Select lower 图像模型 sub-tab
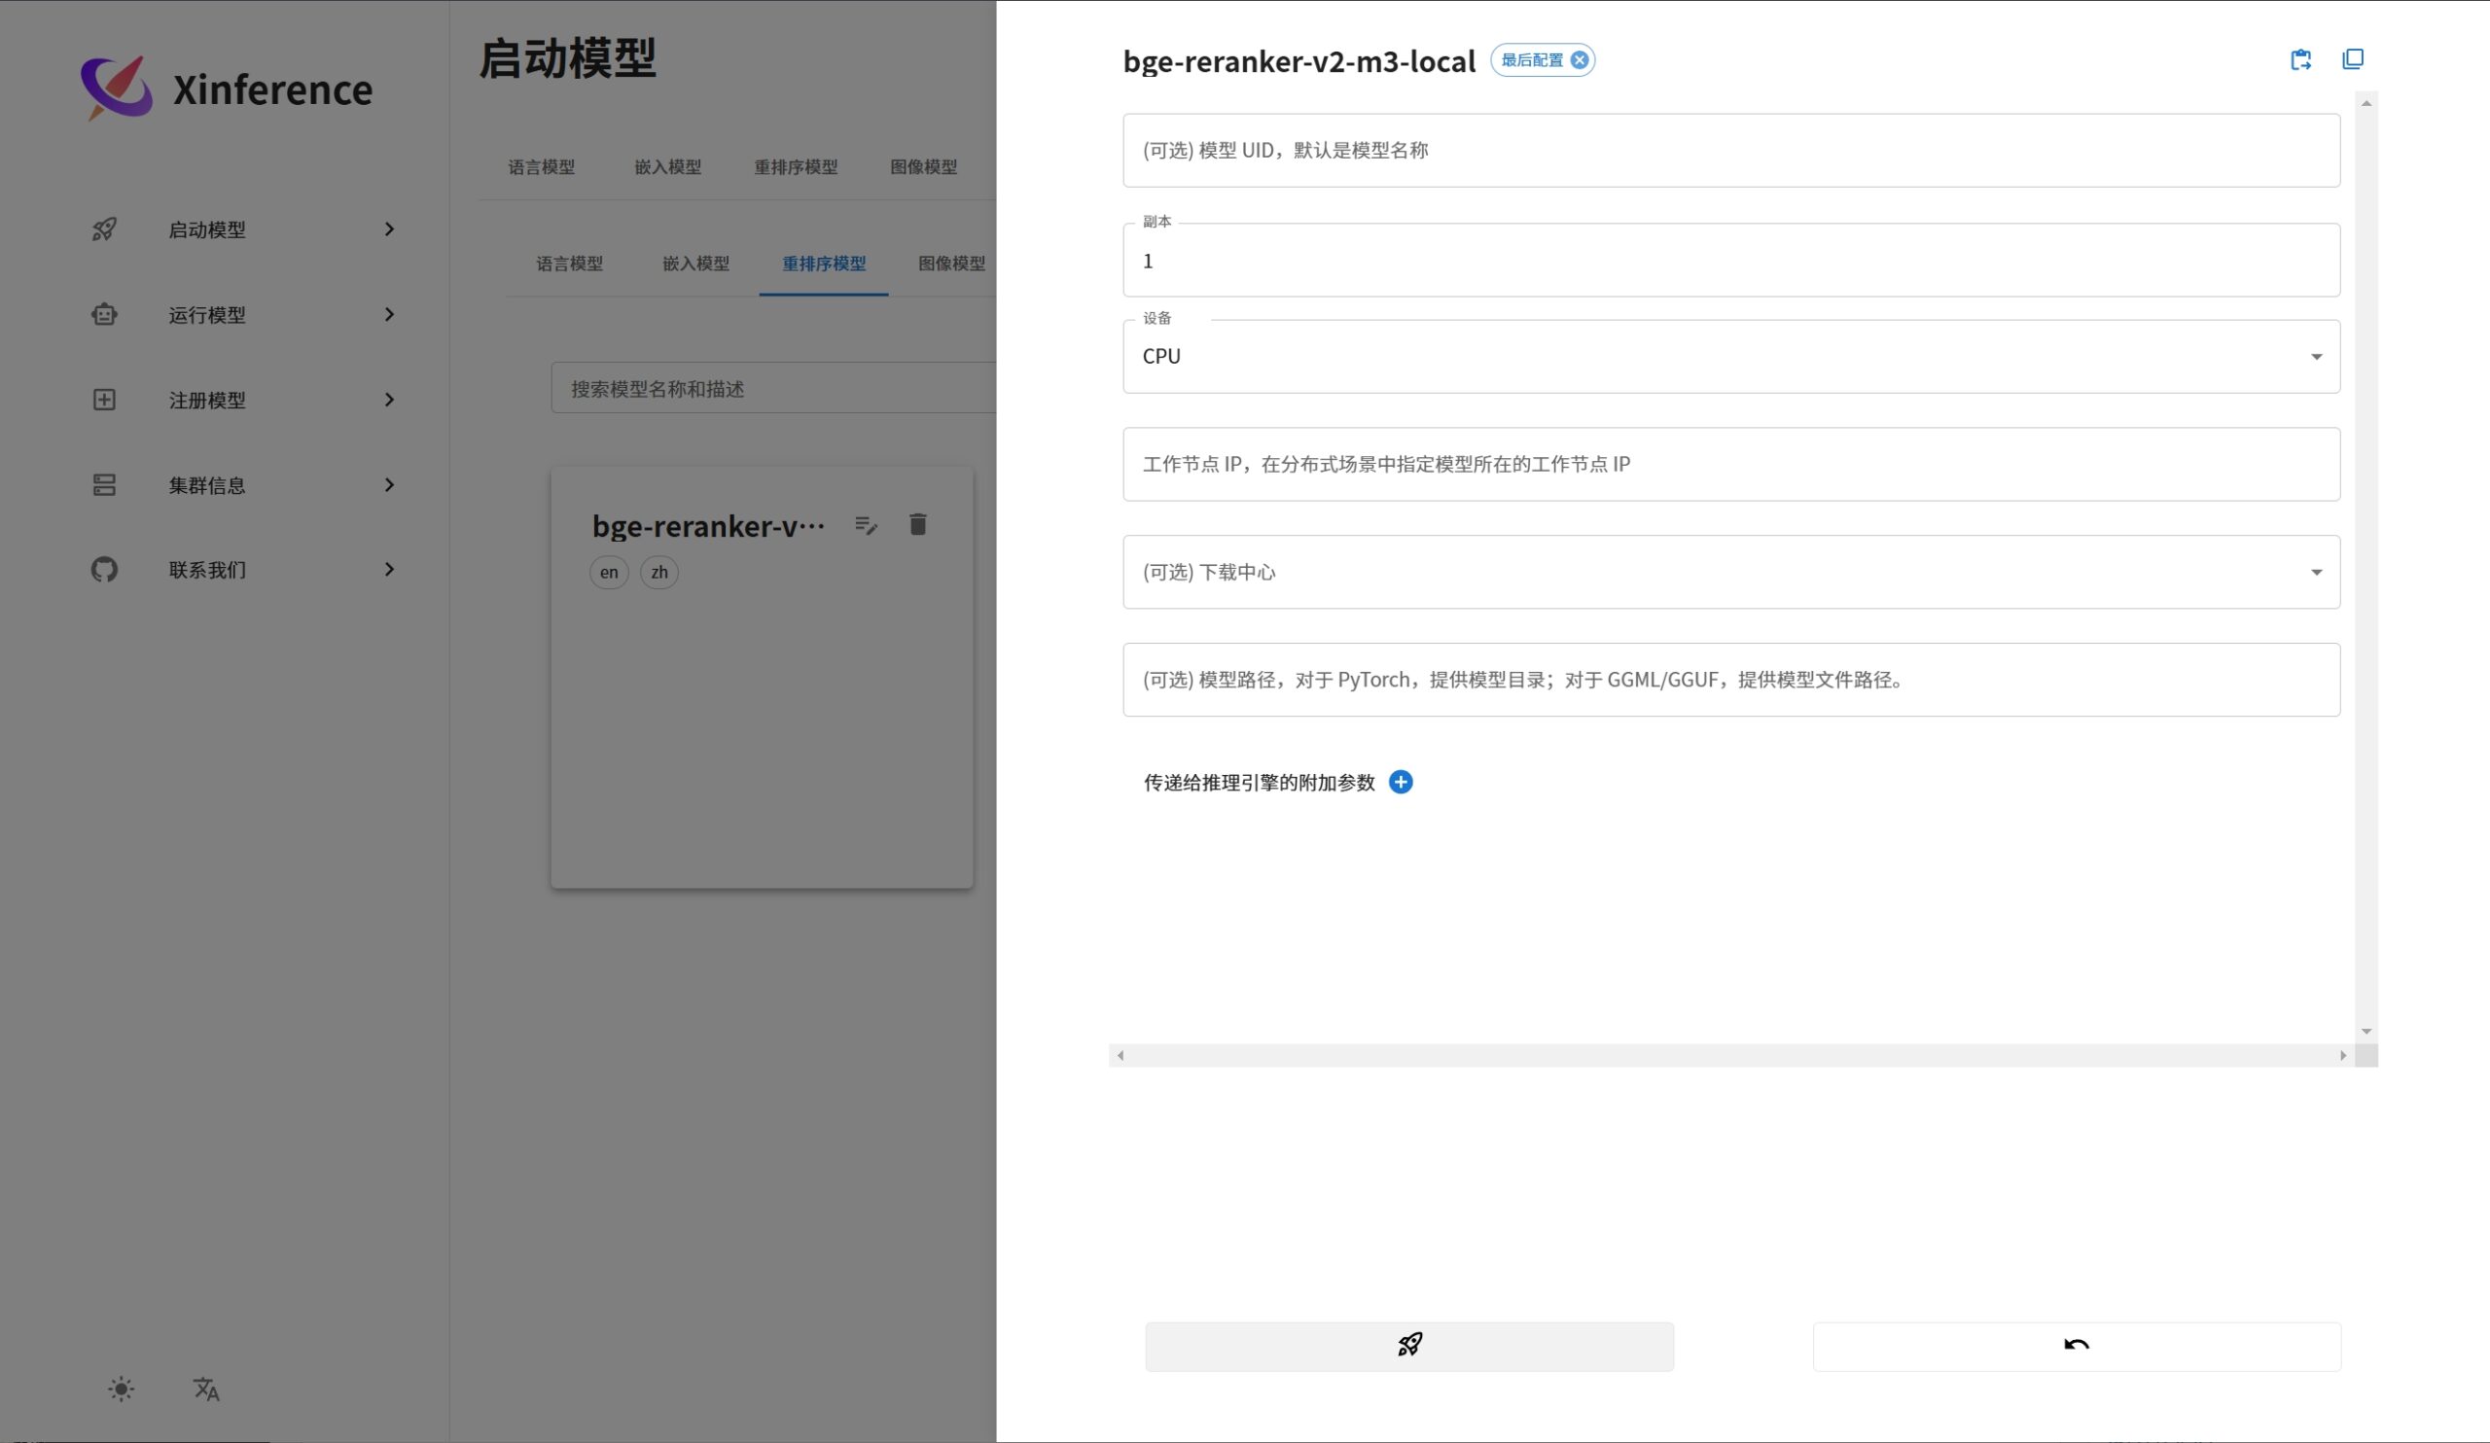This screenshot has width=2490, height=1443. click(x=951, y=264)
